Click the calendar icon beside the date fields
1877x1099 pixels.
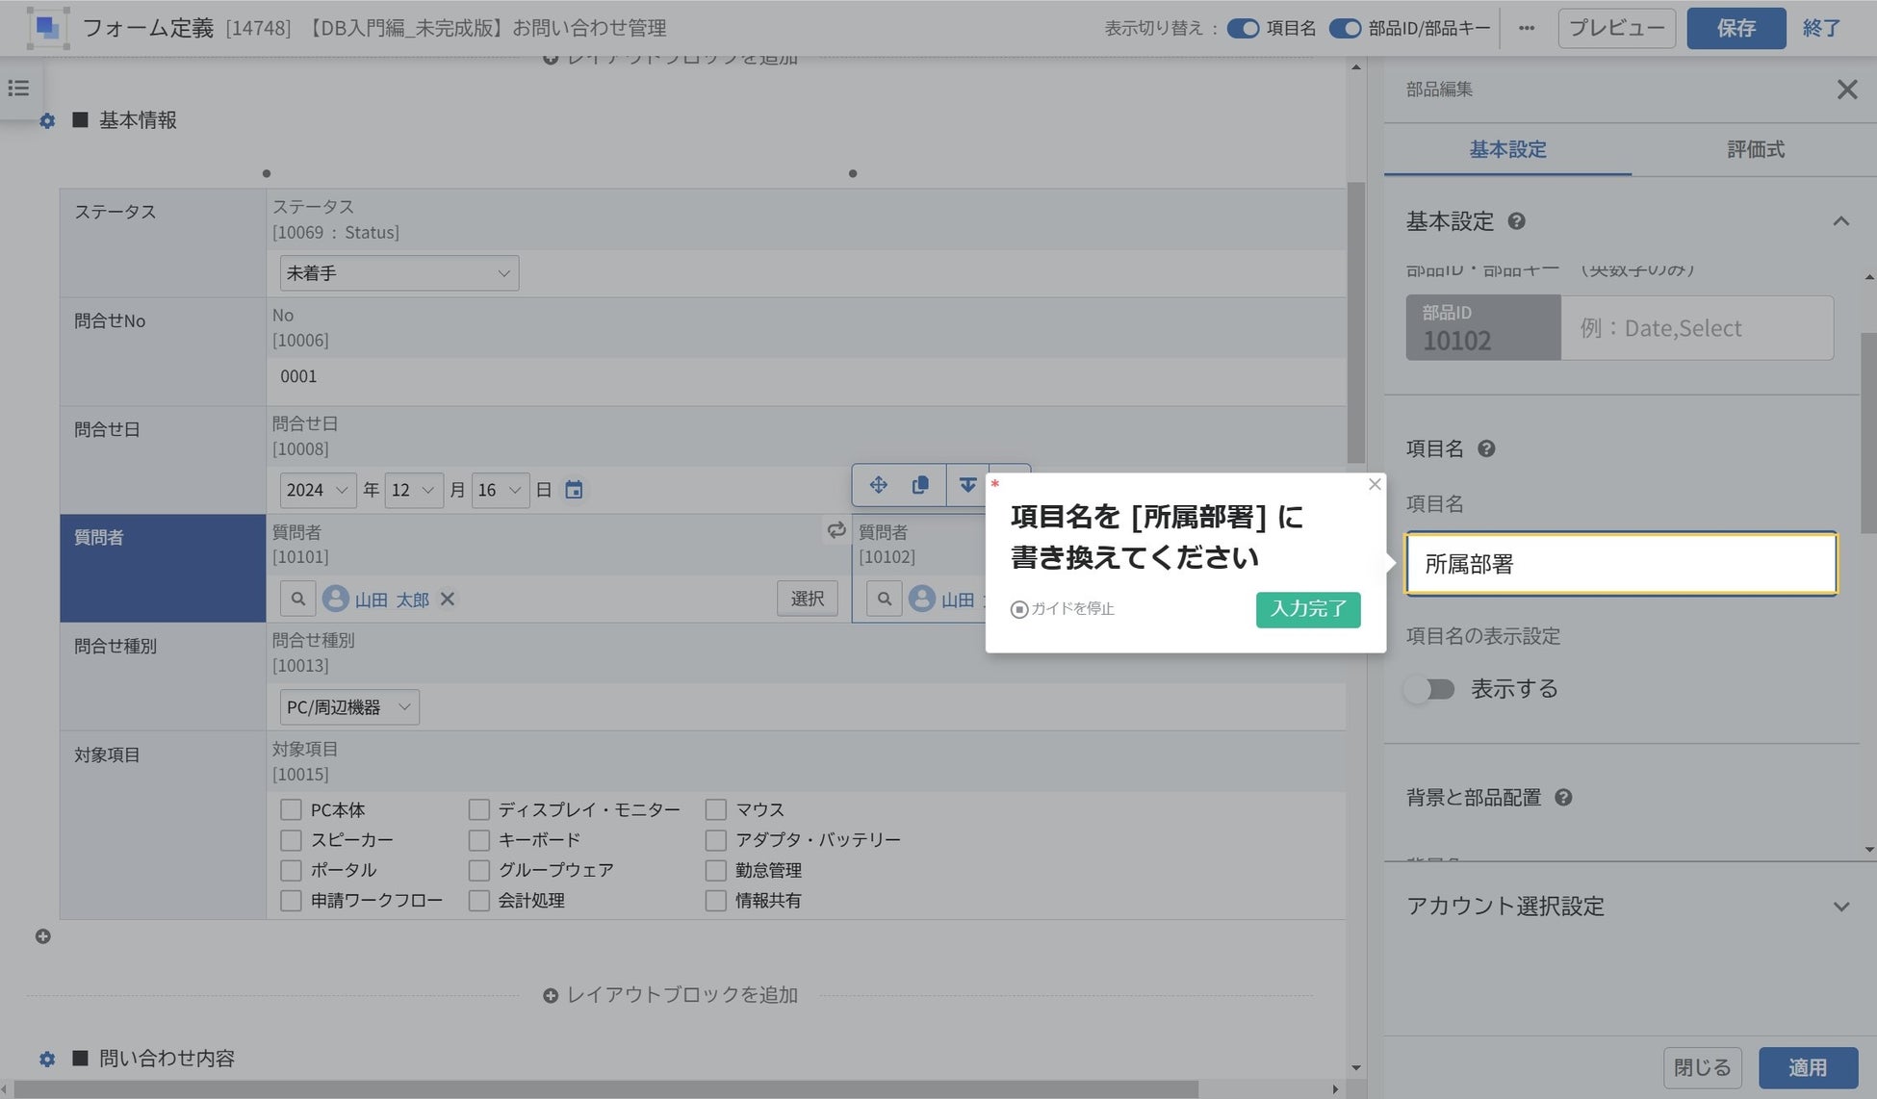pyautogui.click(x=574, y=490)
